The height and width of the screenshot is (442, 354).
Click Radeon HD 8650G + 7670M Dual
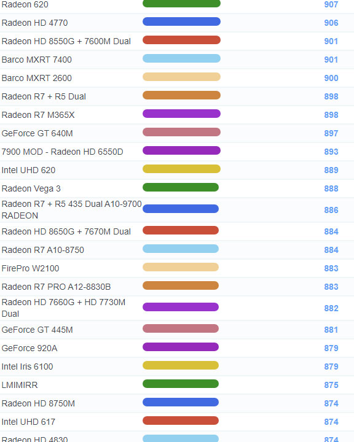[x=66, y=231]
